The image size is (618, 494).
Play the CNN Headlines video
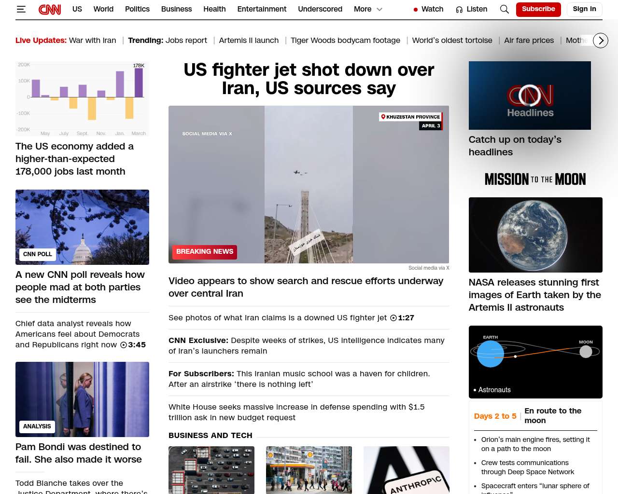(530, 96)
